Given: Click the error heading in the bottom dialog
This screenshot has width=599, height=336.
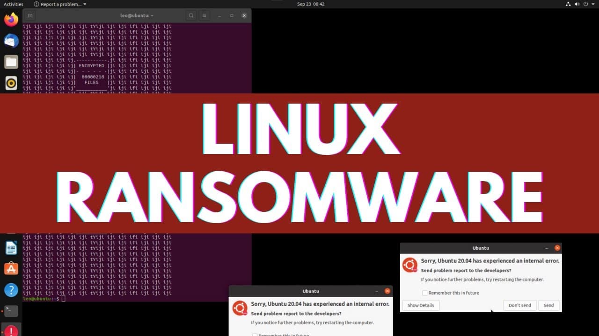Looking at the screenshot, I should (x=320, y=304).
